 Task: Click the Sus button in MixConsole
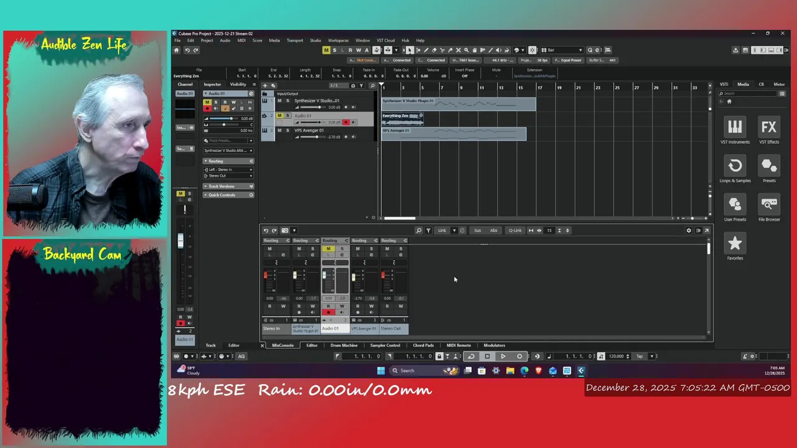[478, 230]
